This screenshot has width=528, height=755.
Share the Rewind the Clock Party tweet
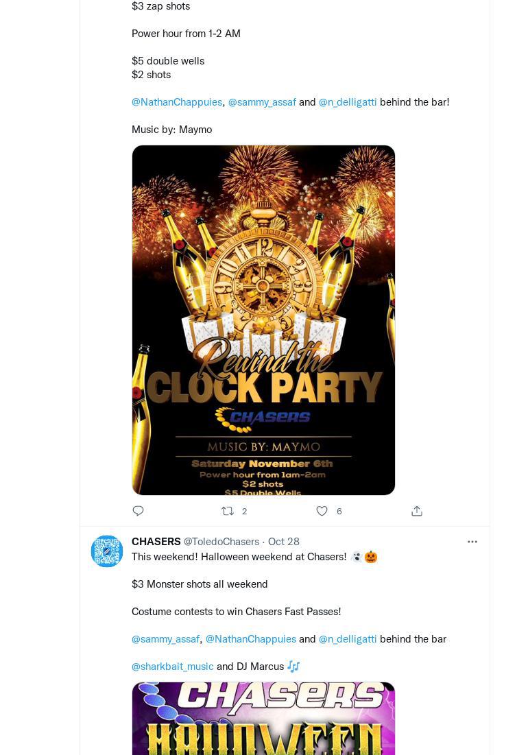click(416, 511)
